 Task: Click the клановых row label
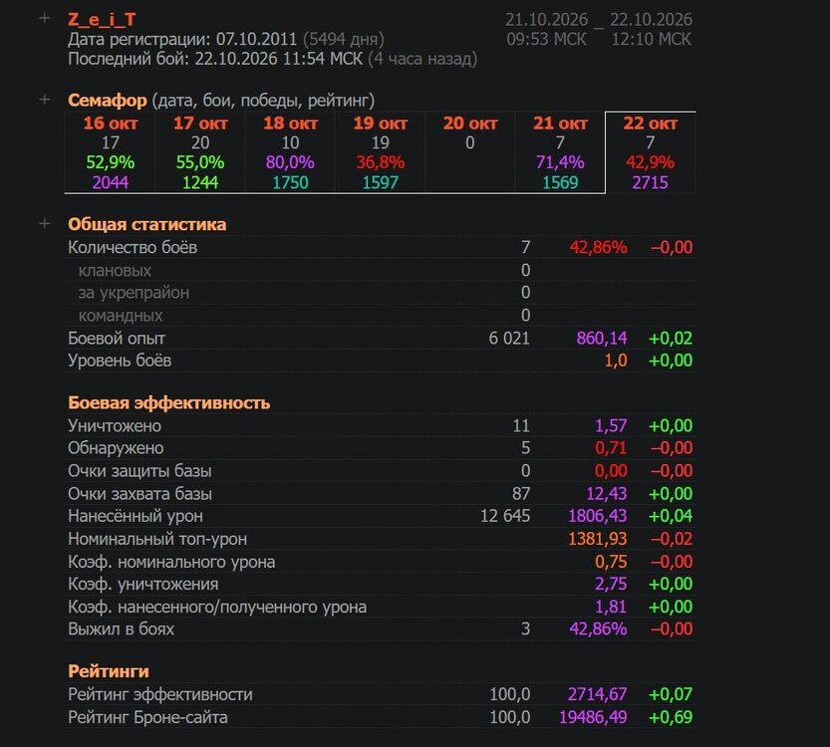coord(115,270)
